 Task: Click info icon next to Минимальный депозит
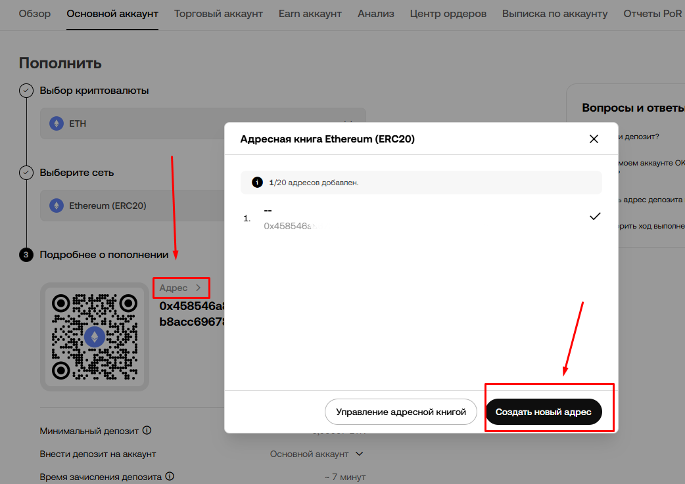tap(147, 430)
